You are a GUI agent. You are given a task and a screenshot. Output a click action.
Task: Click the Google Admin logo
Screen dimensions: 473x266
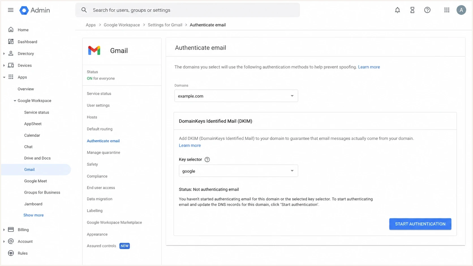point(35,10)
